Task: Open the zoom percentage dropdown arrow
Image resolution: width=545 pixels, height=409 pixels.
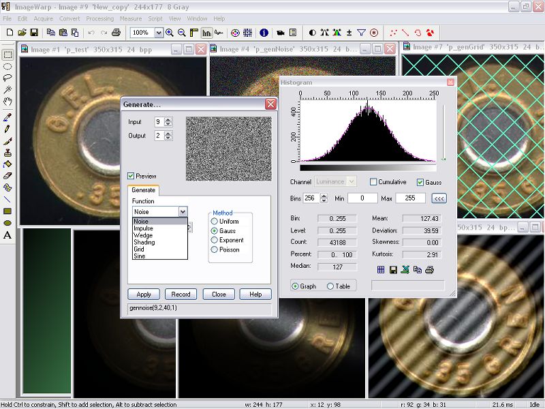Action: pos(159,33)
